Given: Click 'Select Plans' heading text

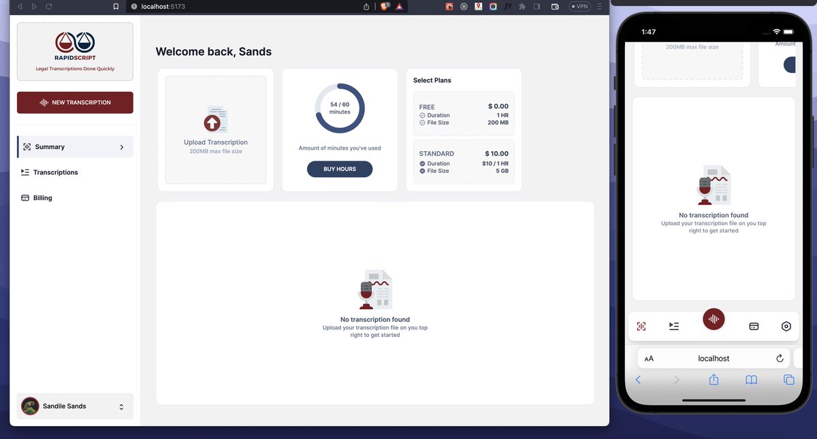Looking at the screenshot, I should [432, 80].
